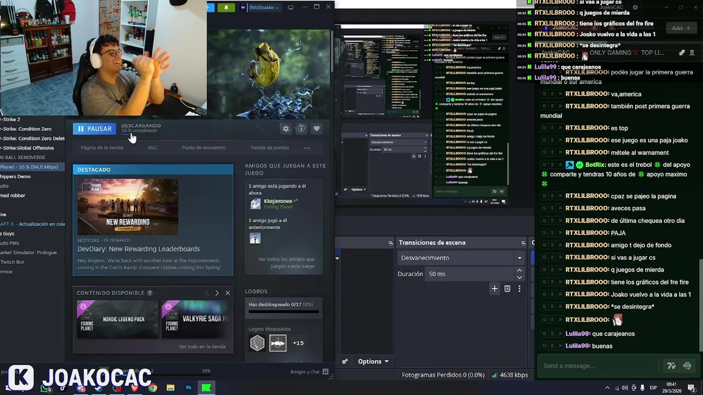This screenshot has height=395, width=703.
Task: Open Amigos y chat in Steam
Action: 309,371
